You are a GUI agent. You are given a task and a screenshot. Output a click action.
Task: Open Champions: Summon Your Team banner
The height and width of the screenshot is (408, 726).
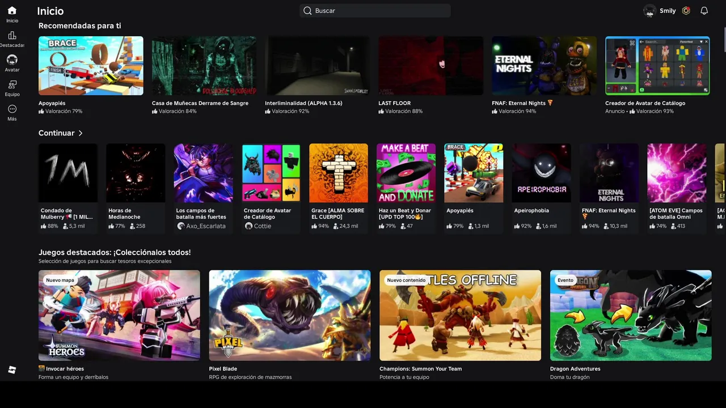460,315
